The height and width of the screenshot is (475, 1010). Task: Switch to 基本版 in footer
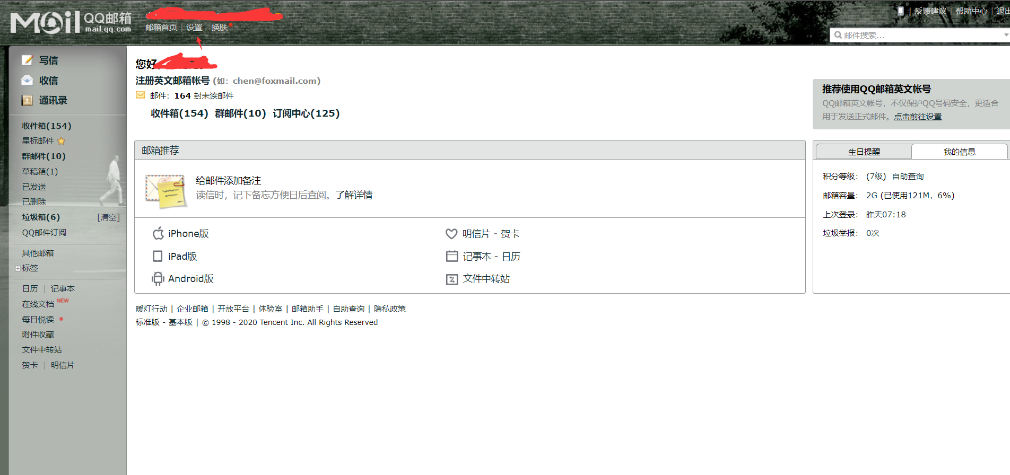pyautogui.click(x=180, y=322)
